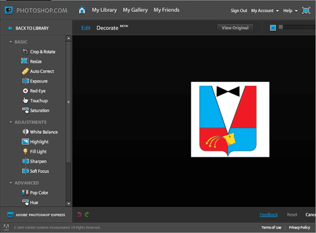Viewport: 316px width, 233px height.
Task: Select the Soft Focus icon
Action: pyautogui.click(x=25, y=171)
